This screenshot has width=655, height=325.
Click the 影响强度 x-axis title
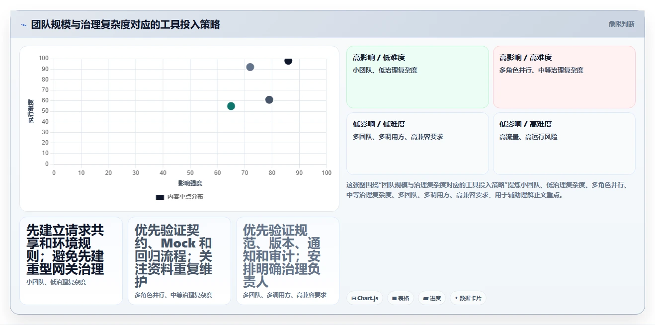point(190,183)
